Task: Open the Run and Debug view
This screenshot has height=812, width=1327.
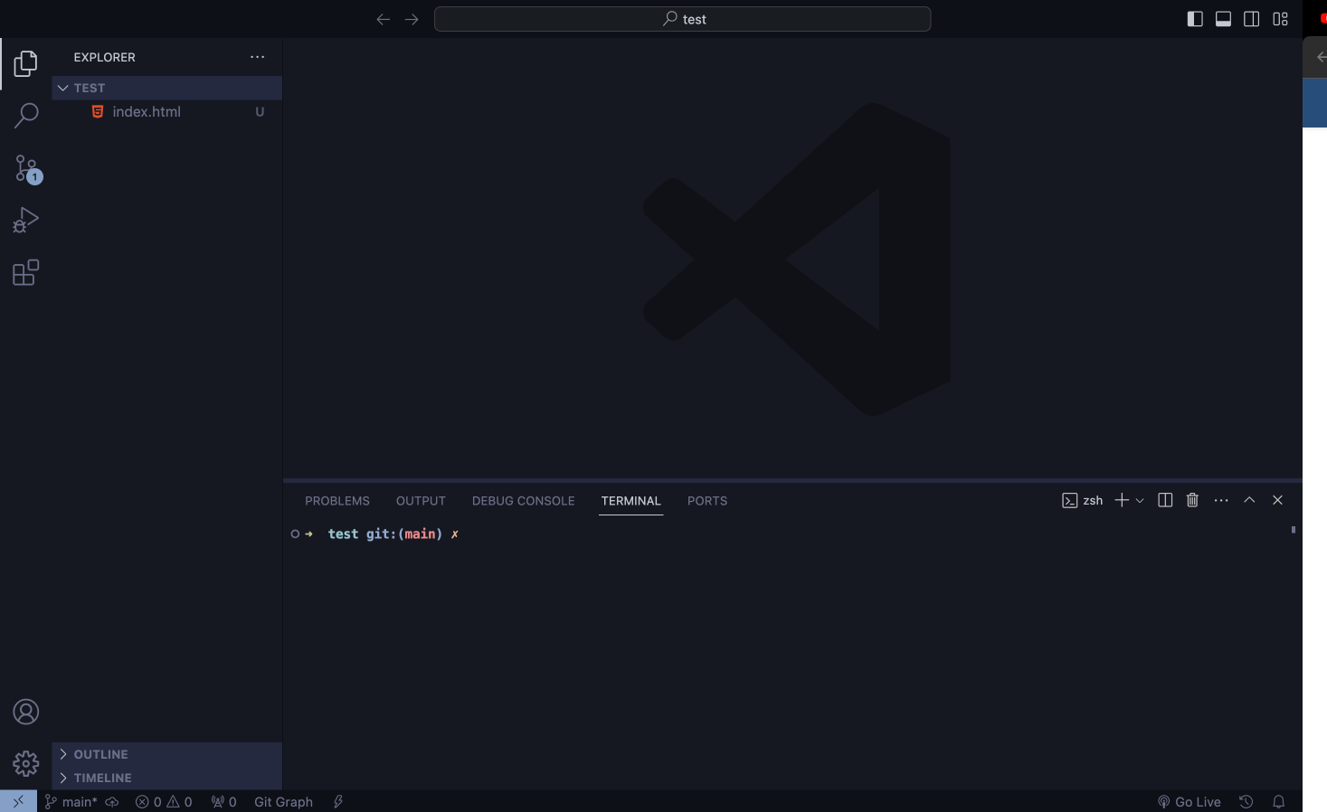Action: point(25,218)
